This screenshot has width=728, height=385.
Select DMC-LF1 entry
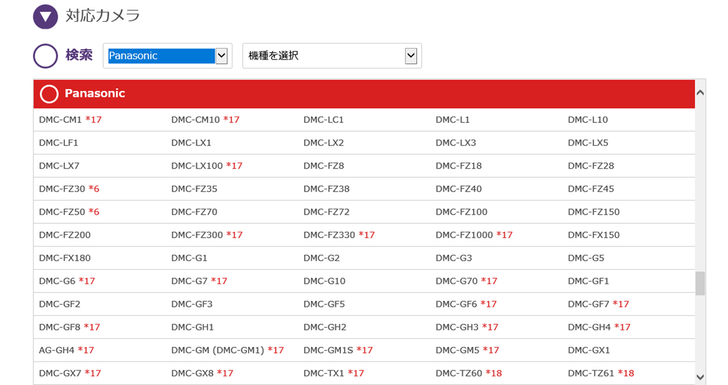[x=59, y=143]
